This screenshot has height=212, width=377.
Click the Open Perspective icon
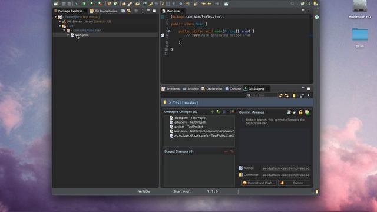click(302, 4)
